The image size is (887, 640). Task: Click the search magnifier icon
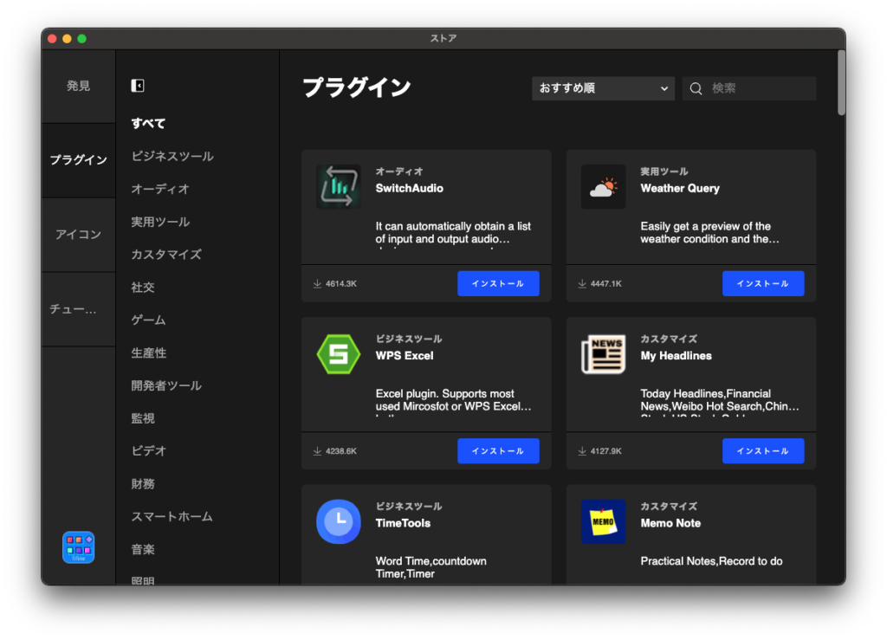696,87
